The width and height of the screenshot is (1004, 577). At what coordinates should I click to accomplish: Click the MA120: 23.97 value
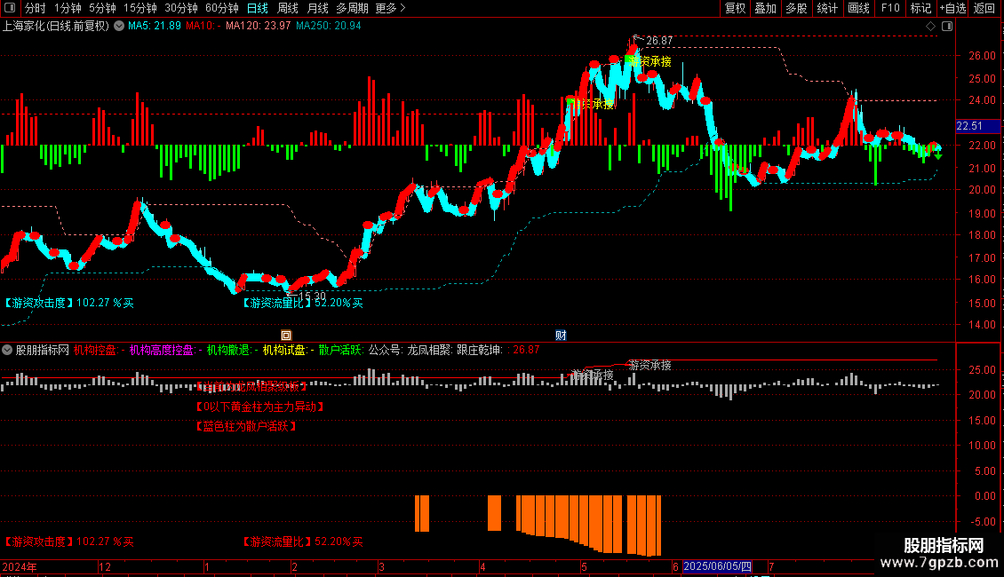coord(258,27)
